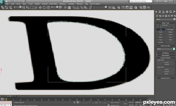
Task: Click the Select Object tool icon
Action: pyautogui.click(x=23, y=7)
